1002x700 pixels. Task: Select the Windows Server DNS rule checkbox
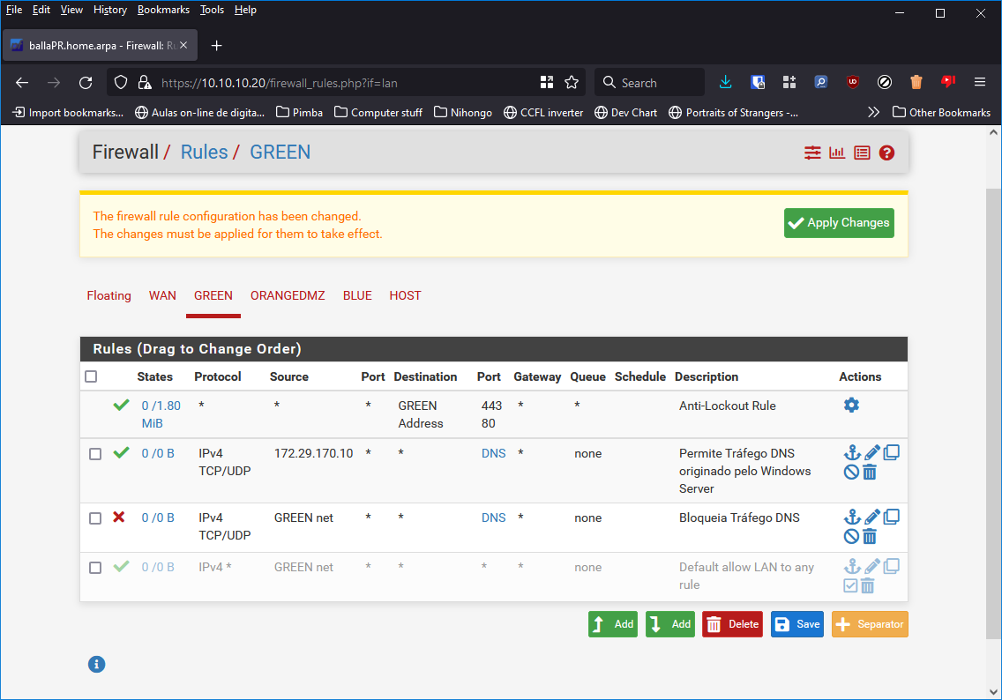click(x=95, y=454)
